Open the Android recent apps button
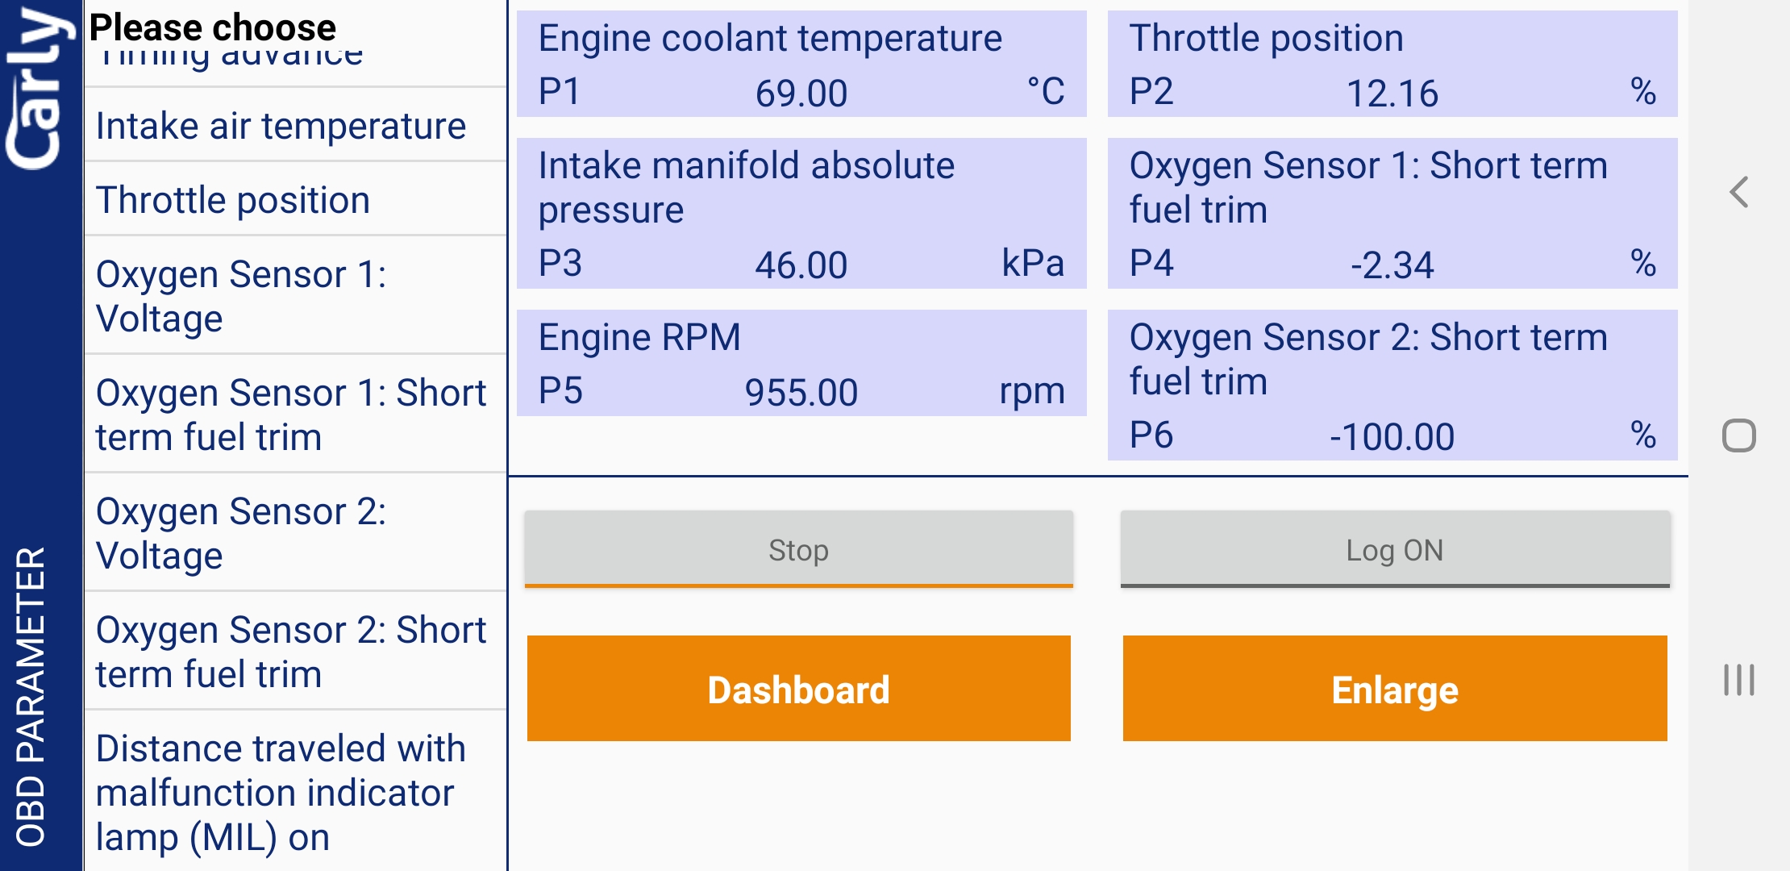This screenshot has height=871, width=1790. [x=1738, y=680]
